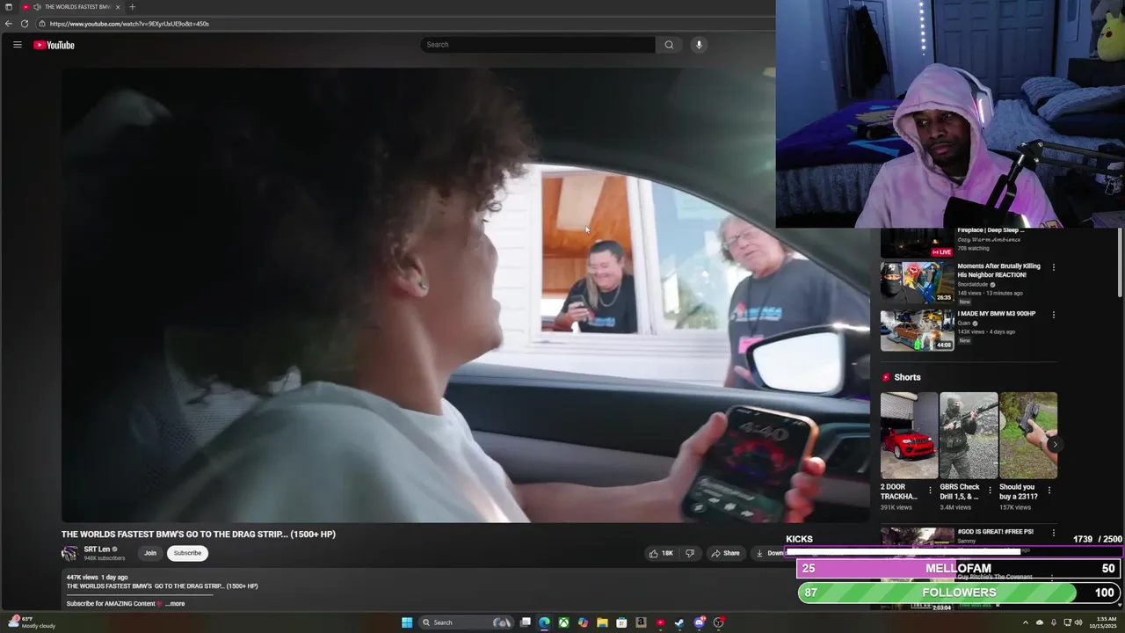Share the video
This screenshot has width=1125, height=633.
coord(726,553)
